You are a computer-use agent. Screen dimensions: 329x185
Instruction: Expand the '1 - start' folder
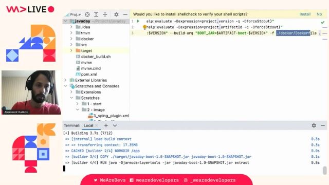coord(78,104)
